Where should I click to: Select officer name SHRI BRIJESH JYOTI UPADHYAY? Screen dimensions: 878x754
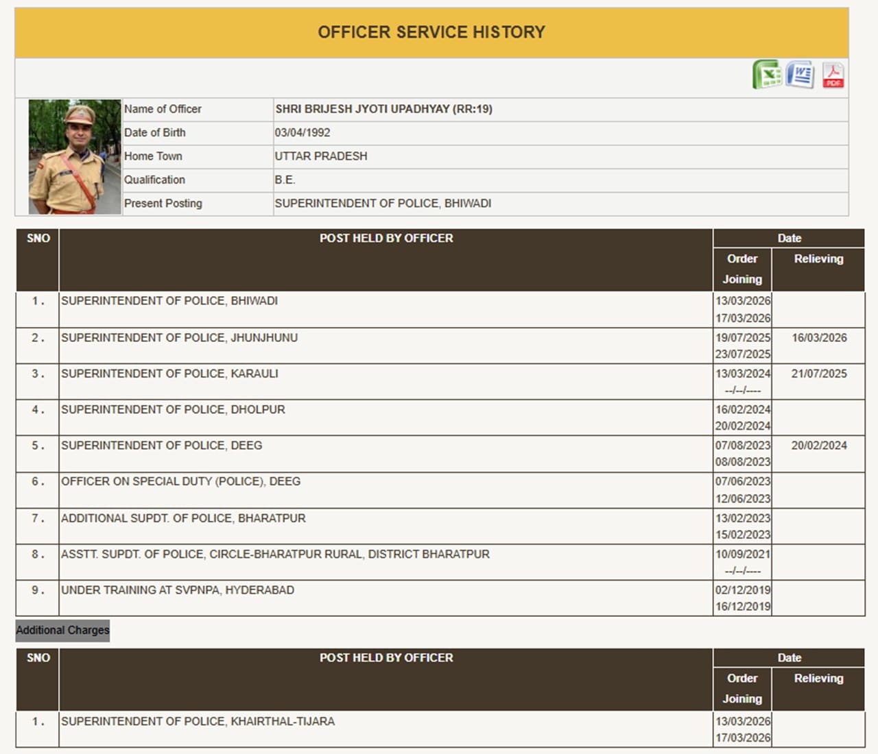click(x=383, y=109)
